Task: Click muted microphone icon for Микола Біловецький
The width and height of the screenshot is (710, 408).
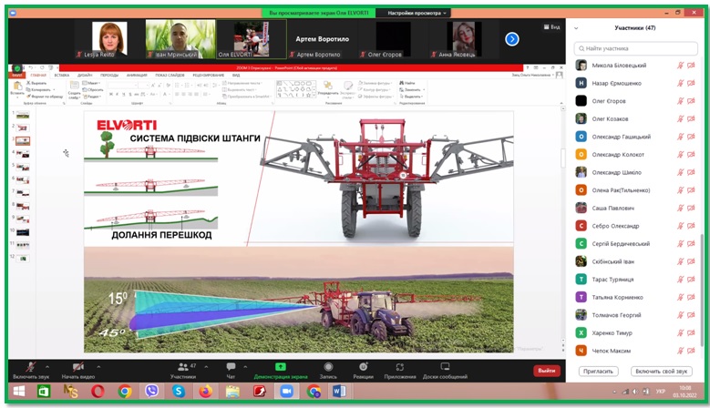Action: coord(680,66)
